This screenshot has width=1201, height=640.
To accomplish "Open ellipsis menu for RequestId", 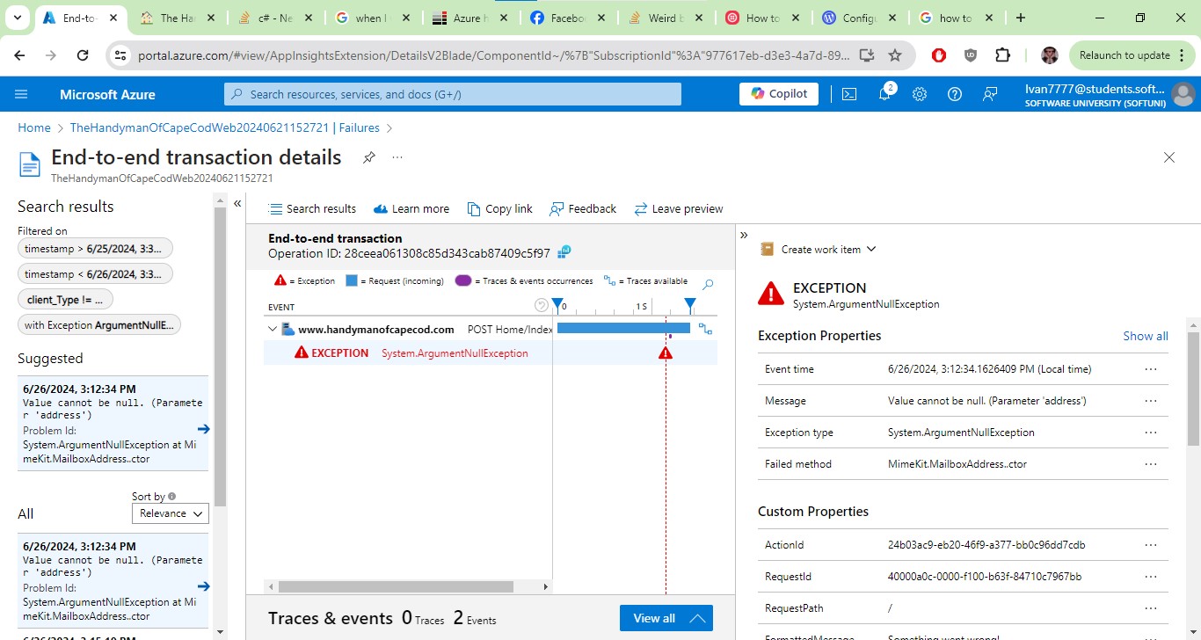I will tap(1151, 577).
